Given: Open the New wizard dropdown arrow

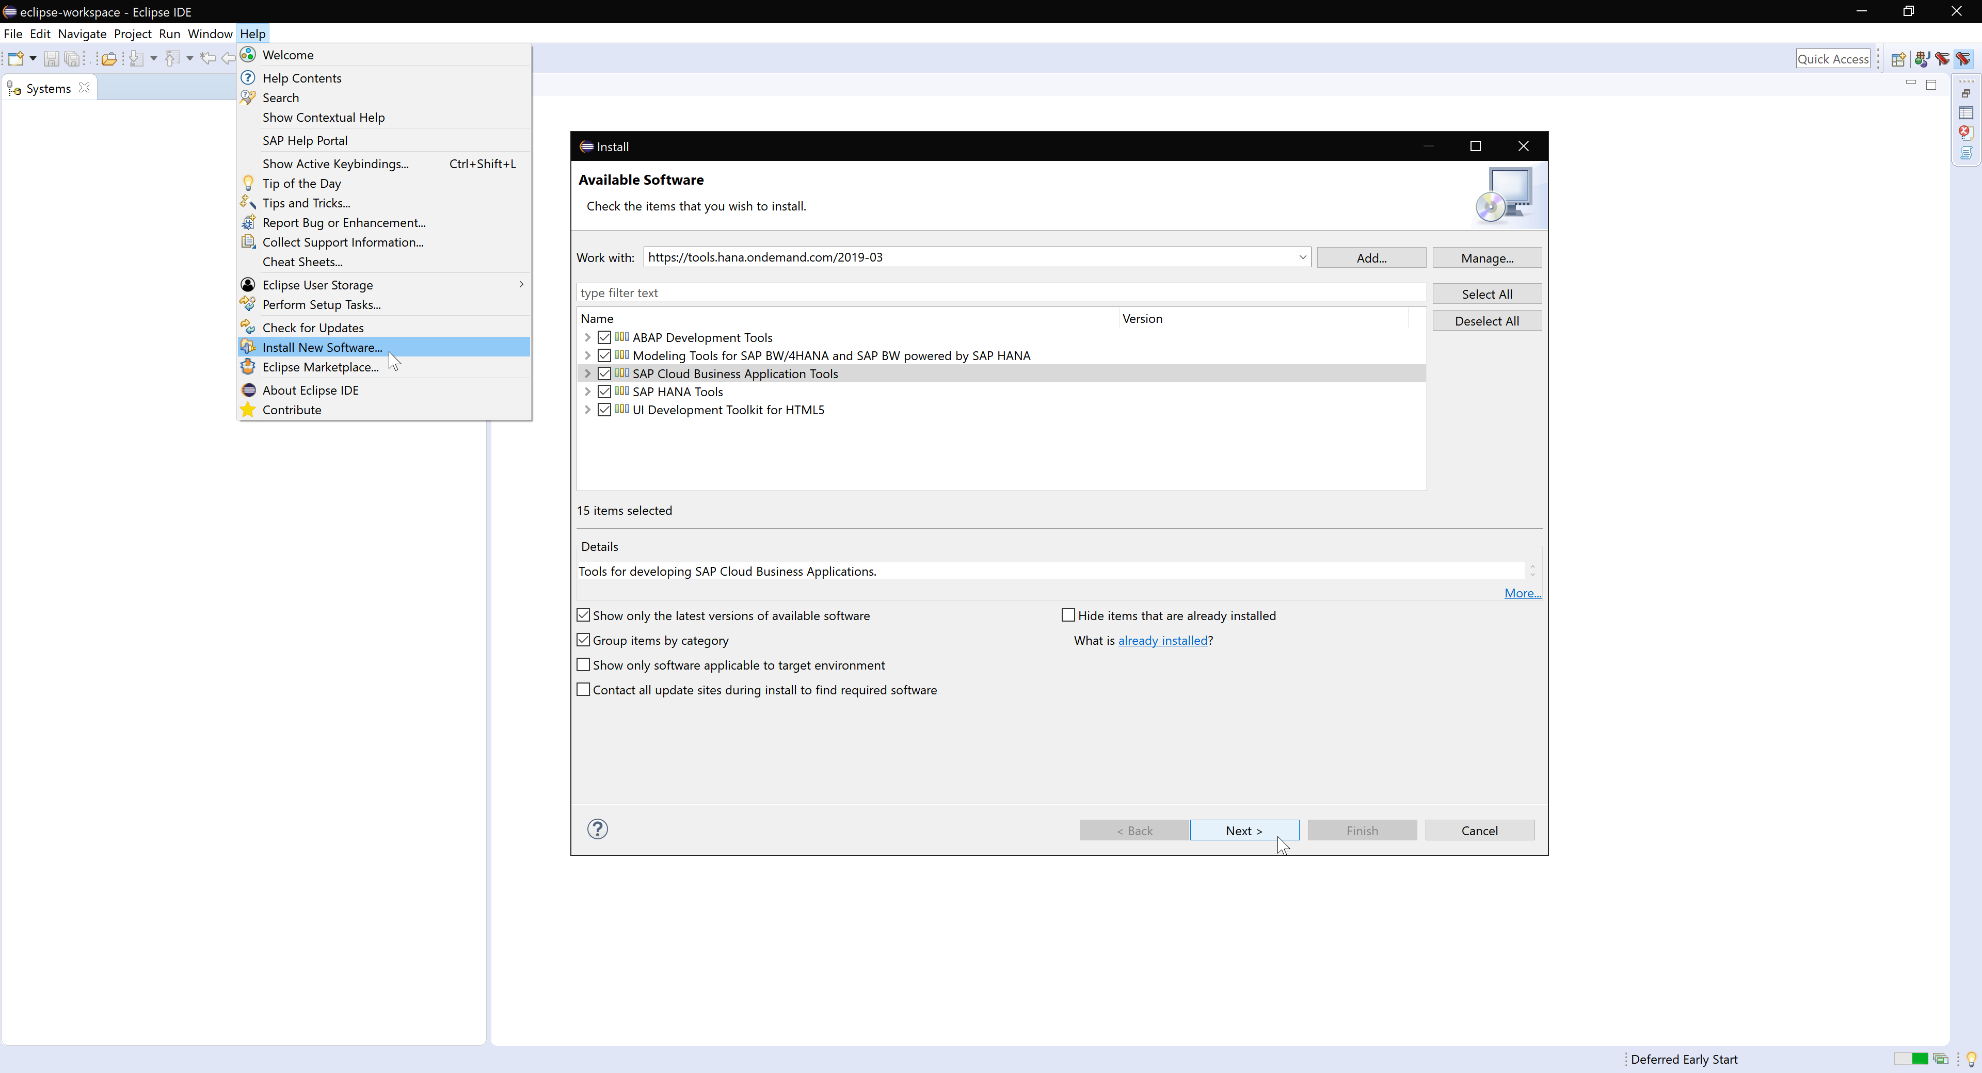Looking at the screenshot, I should (33, 58).
